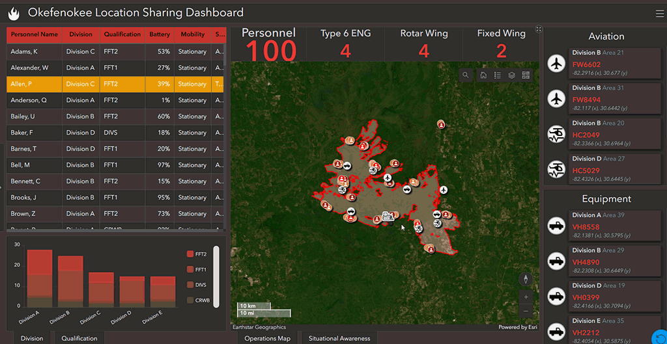Expand the collapsed left side panel handle
The image size is (667, 344).
2,187
